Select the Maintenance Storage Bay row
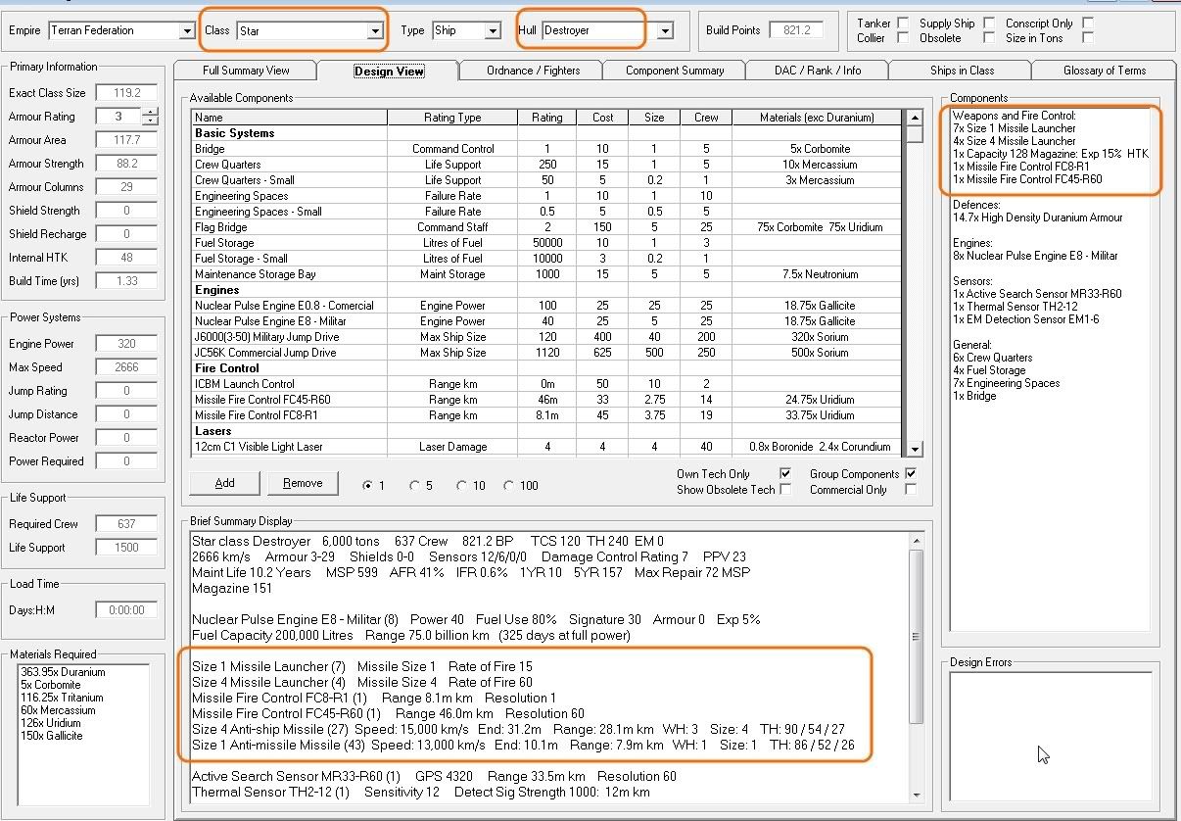This screenshot has width=1181, height=821. click(546, 274)
